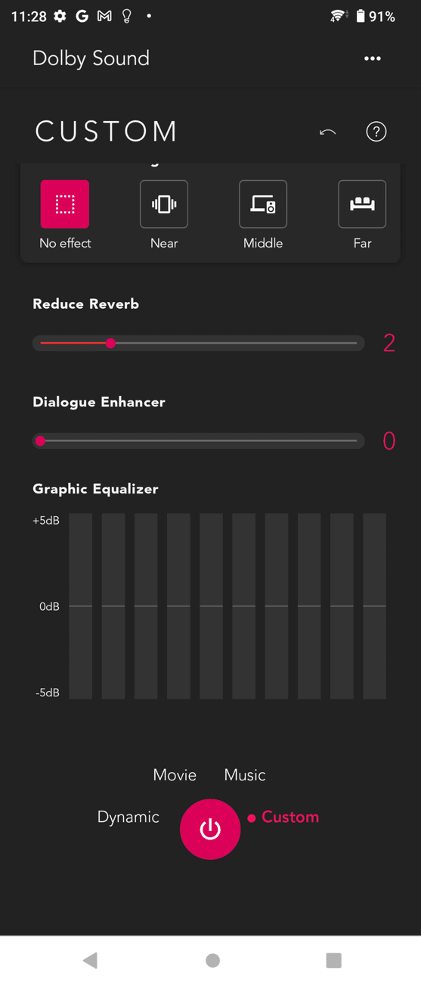Click the Dialogue Enhancer slider track

(199, 441)
